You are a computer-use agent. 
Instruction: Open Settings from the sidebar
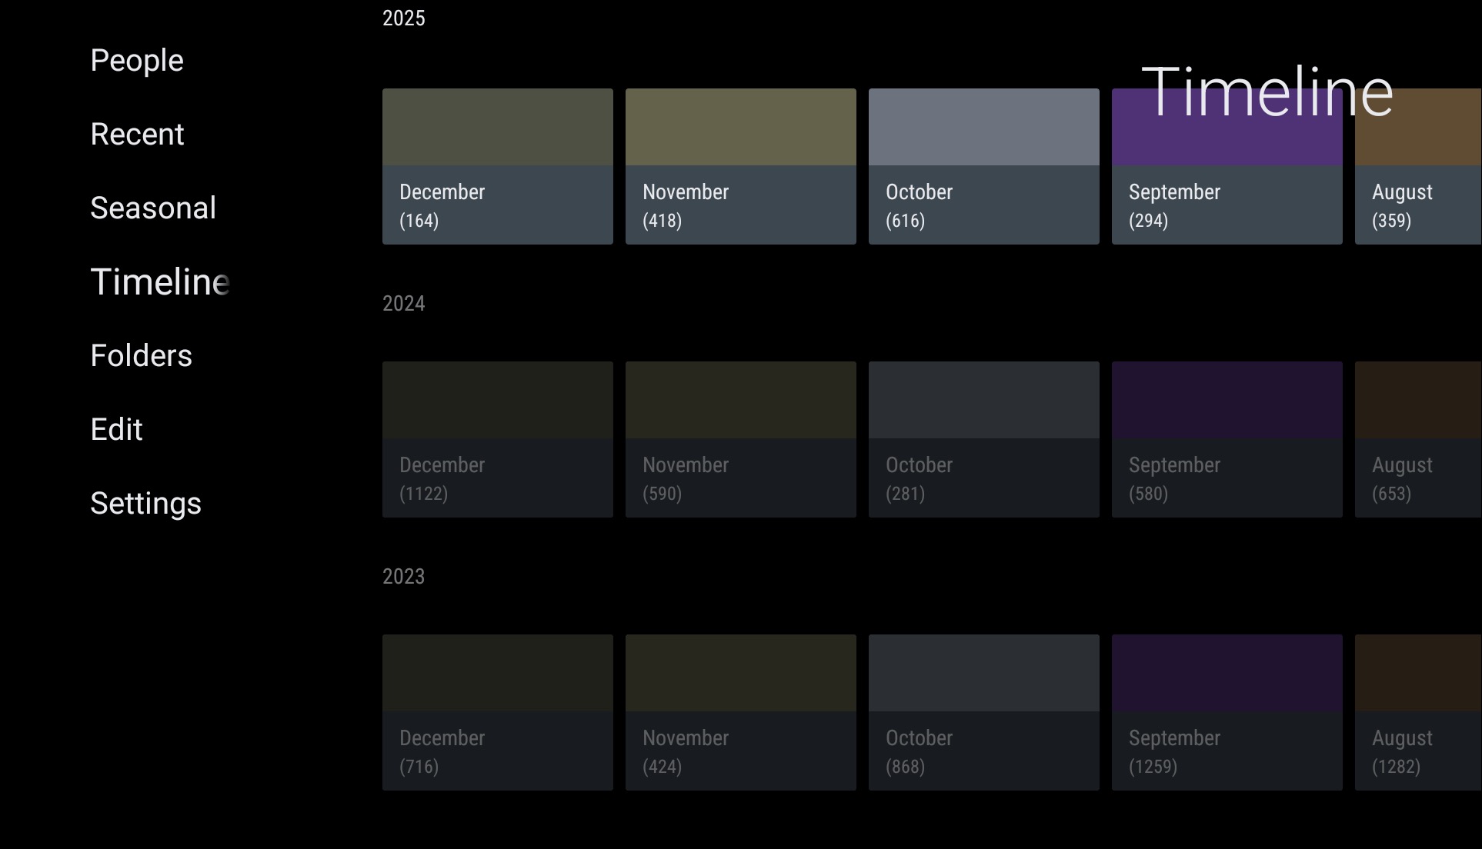[145, 504]
